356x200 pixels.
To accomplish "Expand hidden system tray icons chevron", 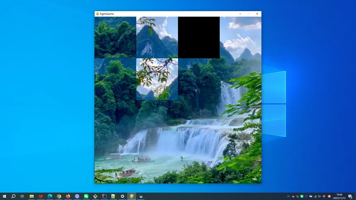I will point(289,196).
